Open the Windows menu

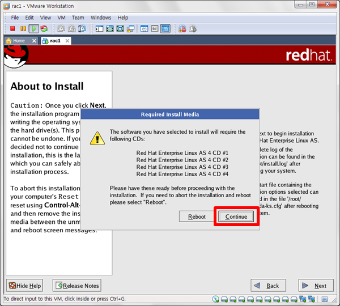(101, 18)
